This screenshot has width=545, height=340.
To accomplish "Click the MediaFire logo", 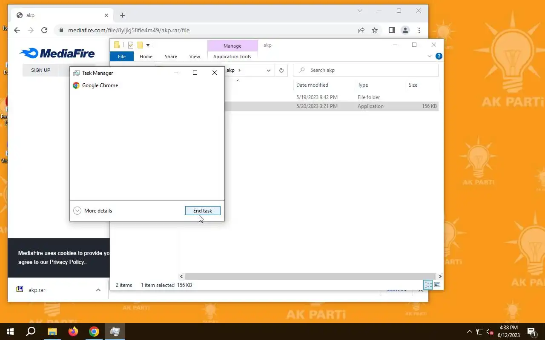I will (57, 53).
